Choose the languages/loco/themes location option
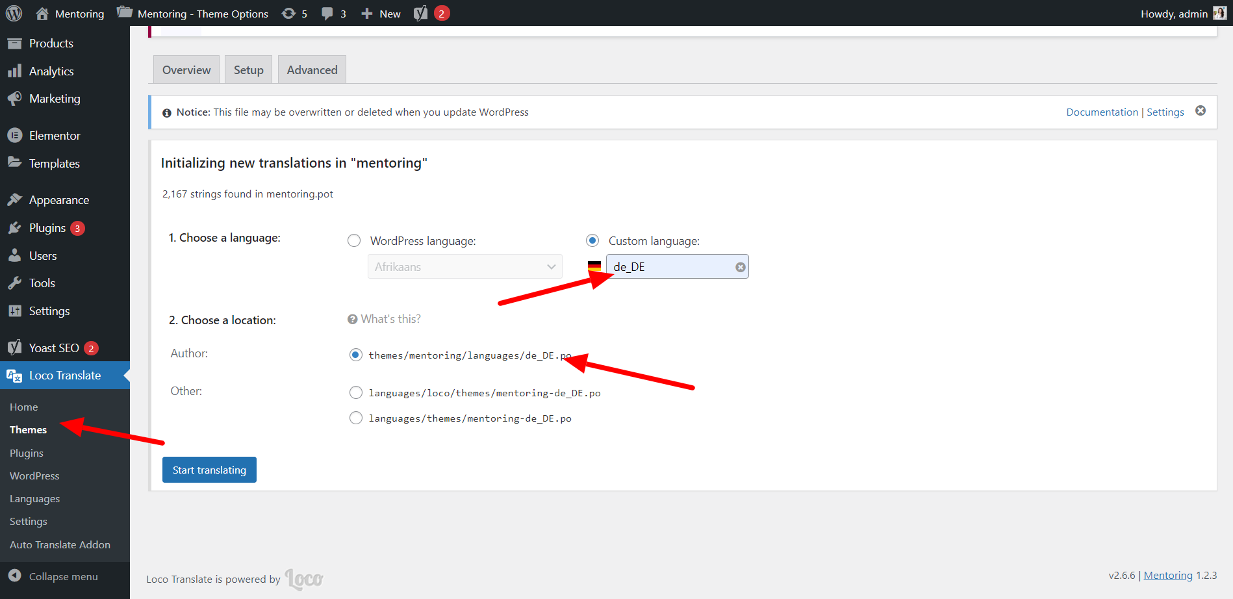 pyautogui.click(x=356, y=392)
